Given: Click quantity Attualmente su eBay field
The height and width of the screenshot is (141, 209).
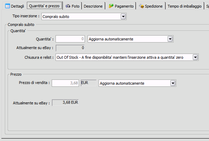Looking at the screenshot, I should click(x=70, y=48).
